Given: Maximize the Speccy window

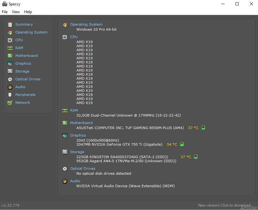Looking at the screenshot, I should (237, 4).
